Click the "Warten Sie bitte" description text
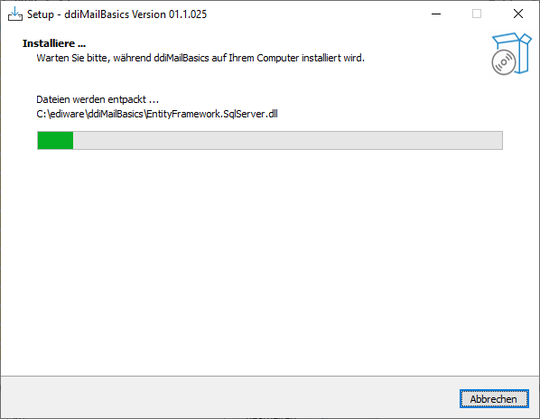 (73, 58)
